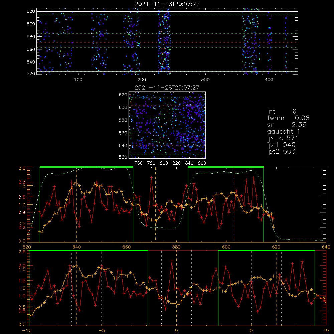Click x-axis label 0 on bottom plot

click(176, 331)
